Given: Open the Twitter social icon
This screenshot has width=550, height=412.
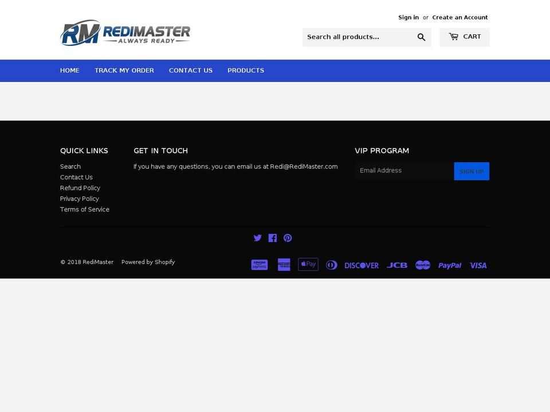Looking at the screenshot, I should click(257, 238).
